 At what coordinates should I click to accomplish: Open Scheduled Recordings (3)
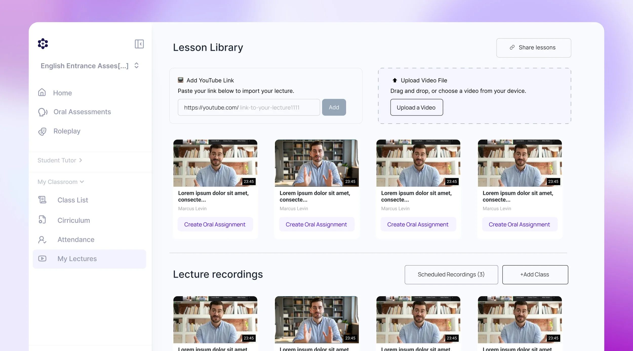pyautogui.click(x=451, y=274)
